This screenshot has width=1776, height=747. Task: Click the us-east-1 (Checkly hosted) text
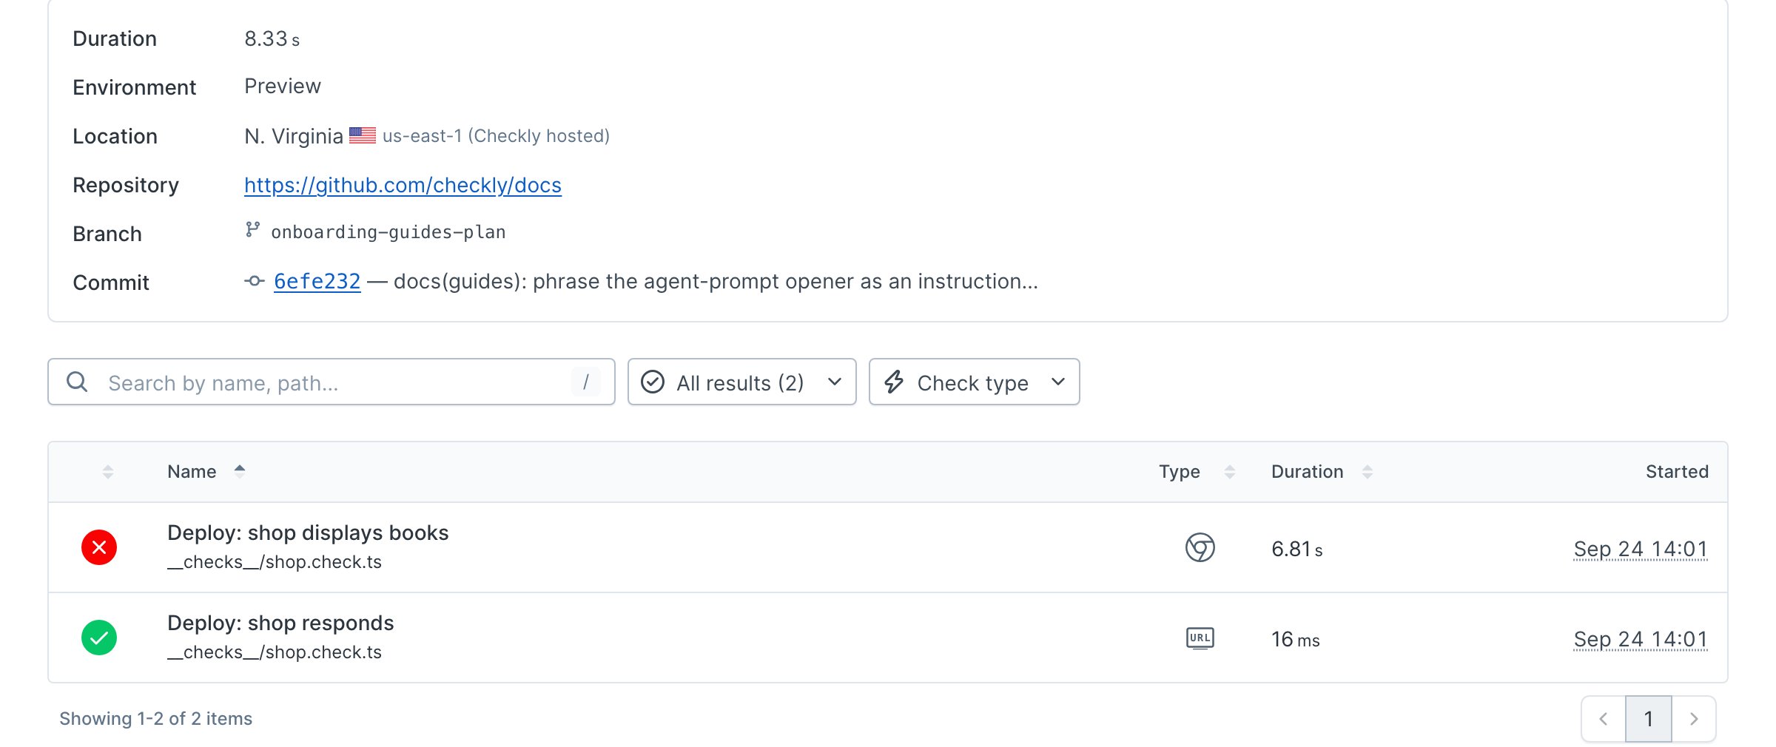(x=496, y=136)
